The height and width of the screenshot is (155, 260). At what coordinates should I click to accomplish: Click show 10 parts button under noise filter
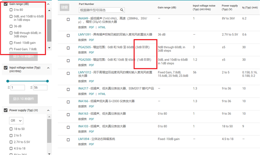pyautogui.click(x=24, y=99)
